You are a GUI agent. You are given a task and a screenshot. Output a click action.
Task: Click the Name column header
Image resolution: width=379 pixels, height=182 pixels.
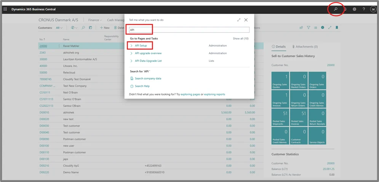click(66, 39)
